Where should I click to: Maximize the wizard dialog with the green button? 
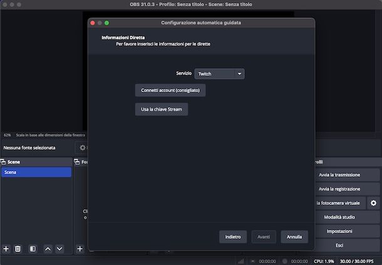[106, 23]
